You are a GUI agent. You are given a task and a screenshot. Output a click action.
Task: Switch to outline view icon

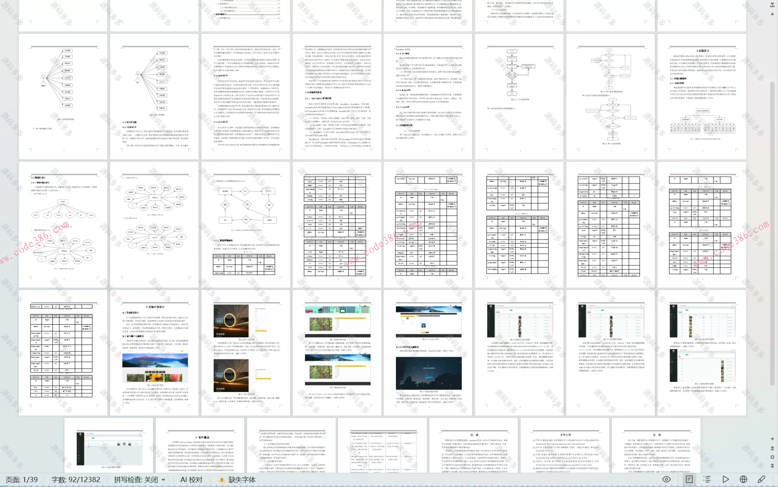pos(707,479)
